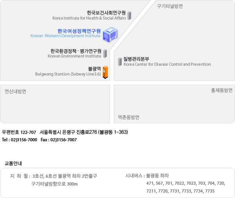Click the 불광역 station label
The height and width of the screenshot is (198, 235).
coord(94,69)
